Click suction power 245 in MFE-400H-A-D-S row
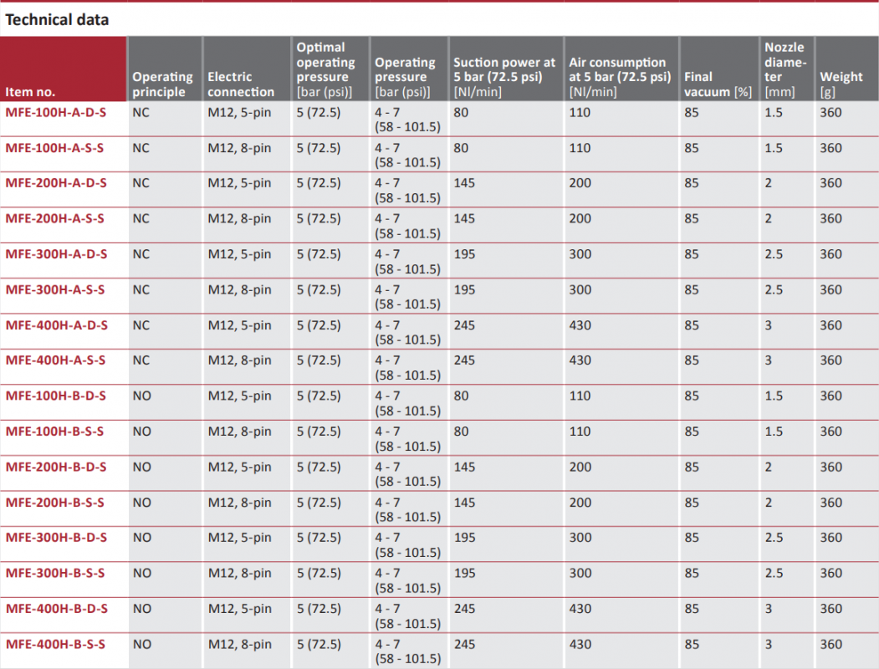Image resolution: width=879 pixels, height=669 pixels. [x=464, y=325]
